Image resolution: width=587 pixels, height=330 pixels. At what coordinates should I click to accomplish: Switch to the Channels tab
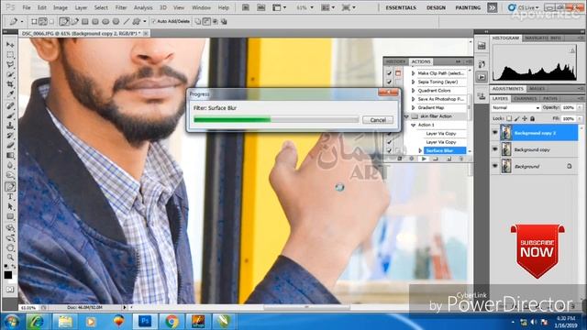click(x=526, y=98)
